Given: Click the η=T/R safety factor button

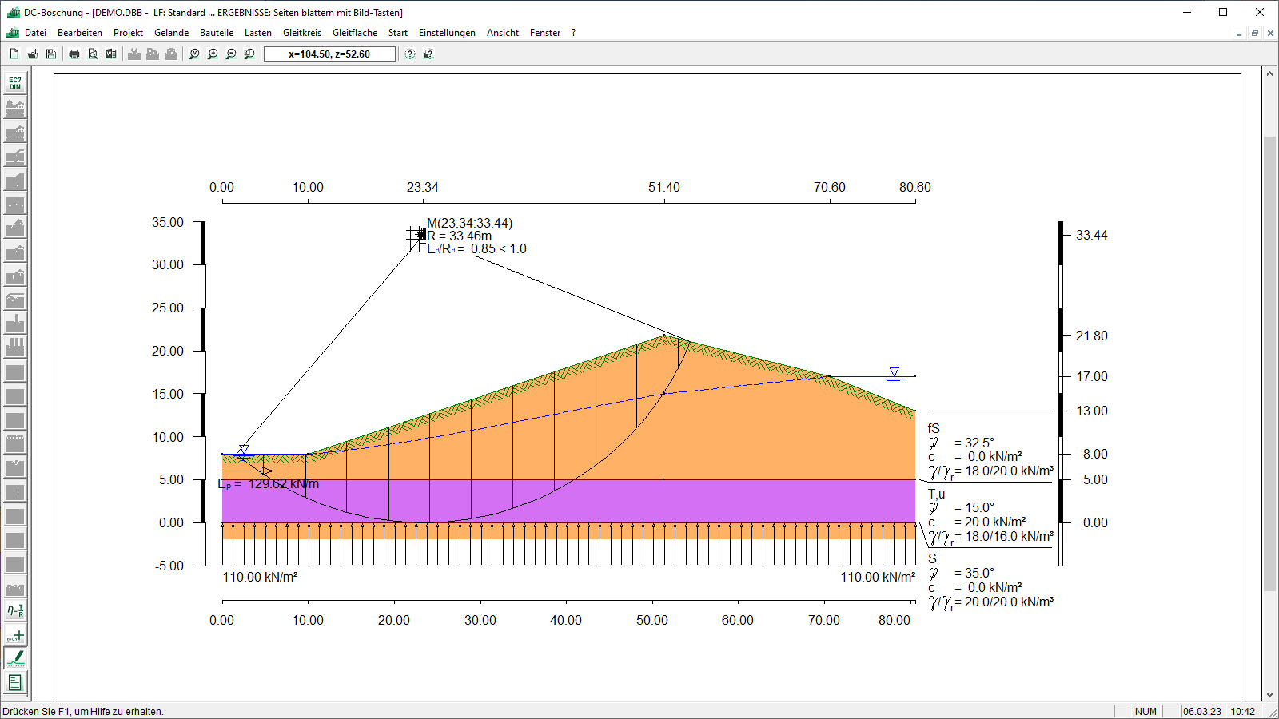Looking at the screenshot, I should point(15,611).
